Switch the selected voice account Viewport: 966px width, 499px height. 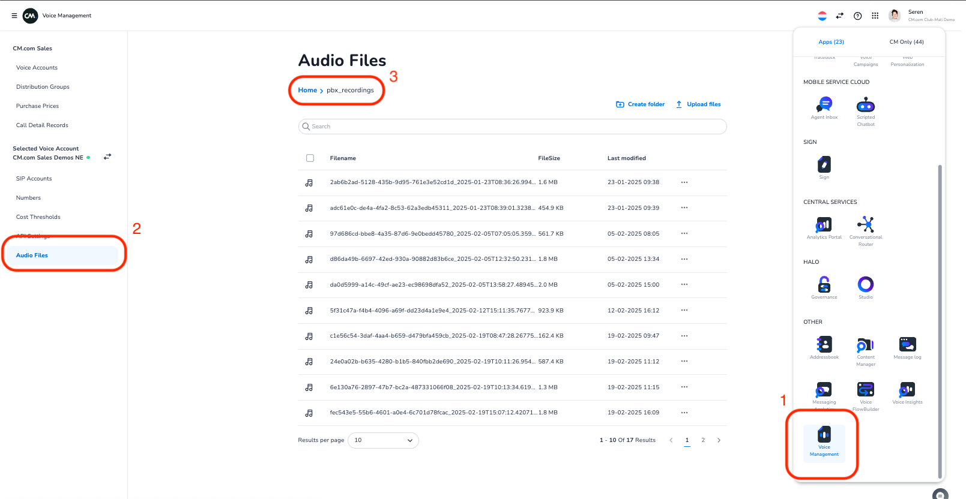tap(107, 157)
